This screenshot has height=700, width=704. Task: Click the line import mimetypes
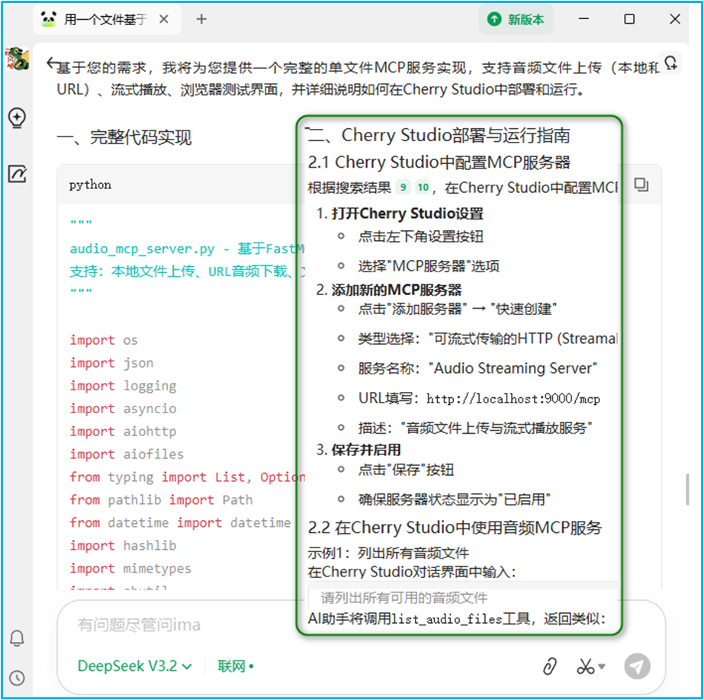click(130, 568)
